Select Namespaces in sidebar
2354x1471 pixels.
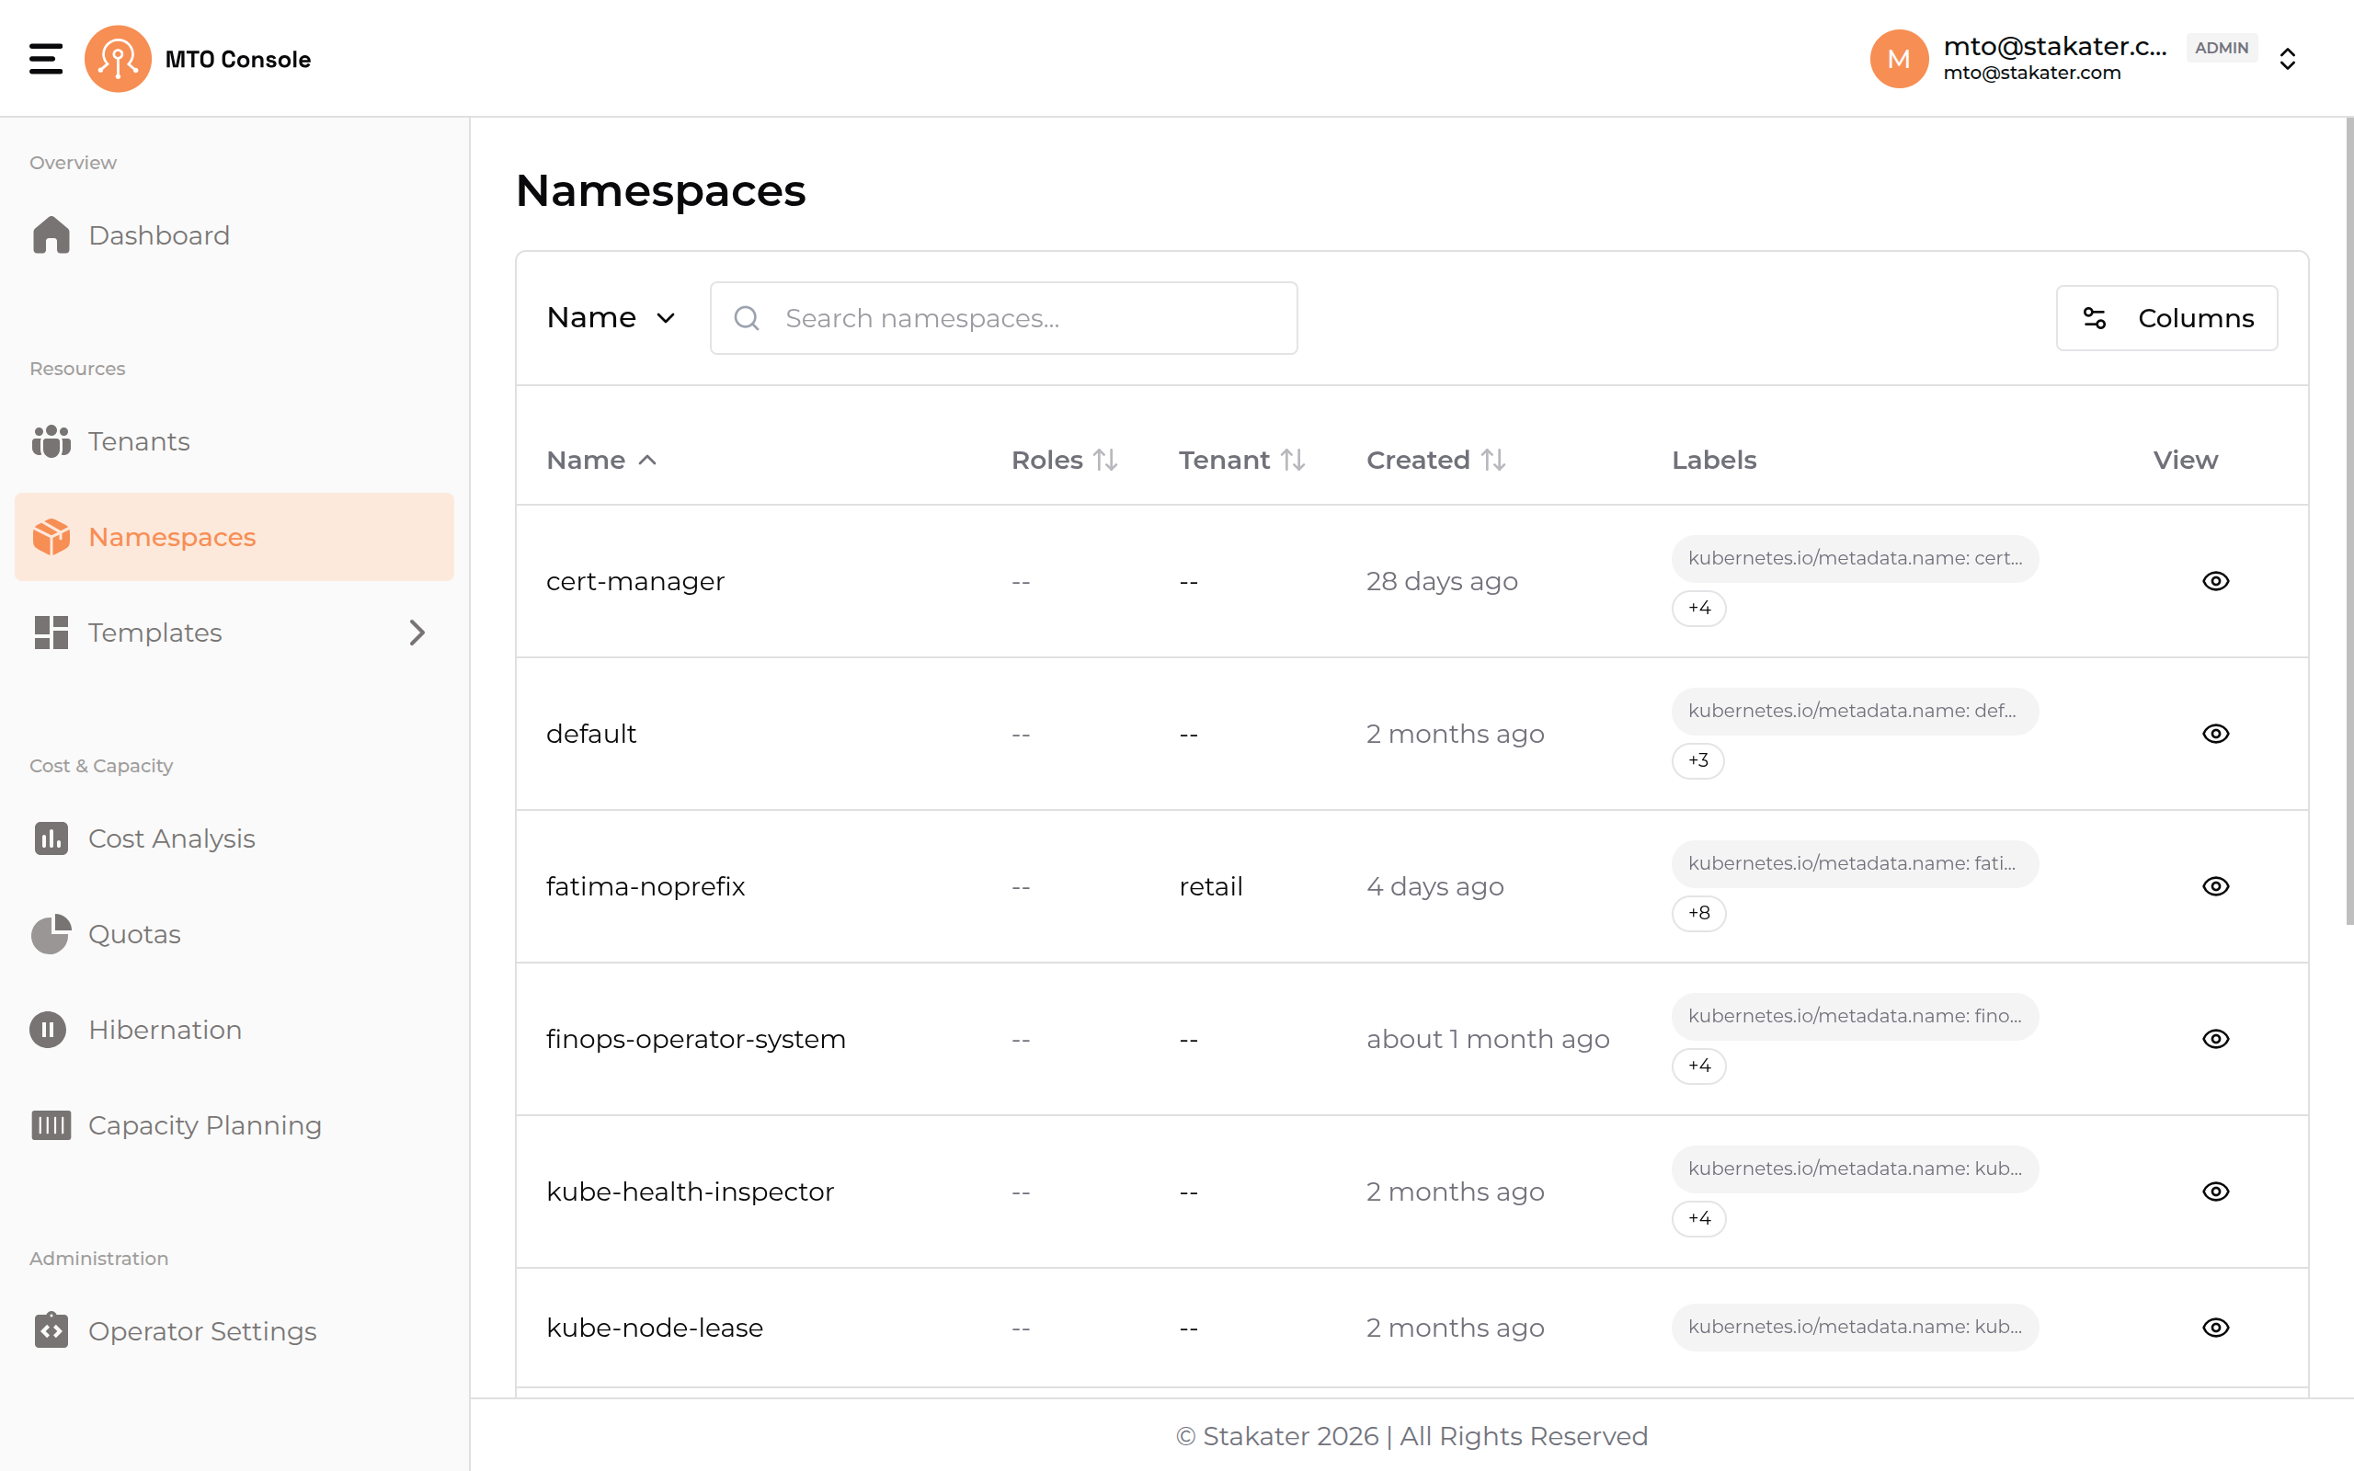coord(234,537)
